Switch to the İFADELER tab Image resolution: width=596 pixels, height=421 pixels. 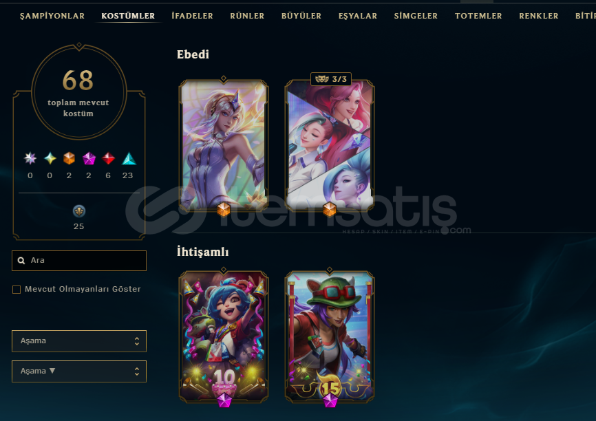(192, 16)
